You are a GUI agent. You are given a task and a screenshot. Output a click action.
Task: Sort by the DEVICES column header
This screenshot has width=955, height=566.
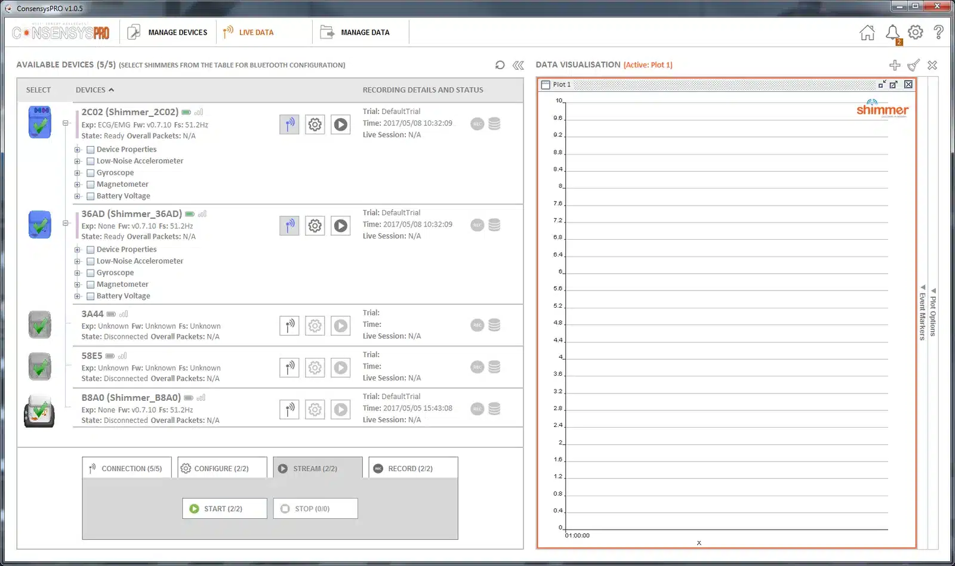coord(94,90)
